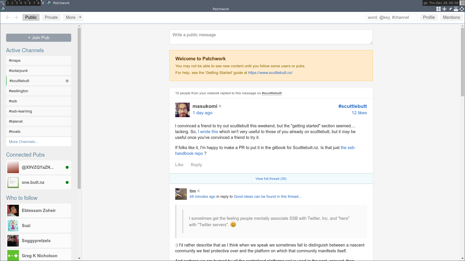The image size is (465, 261).
Task: Open the #ssb channel
Action: tap(39, 101)
